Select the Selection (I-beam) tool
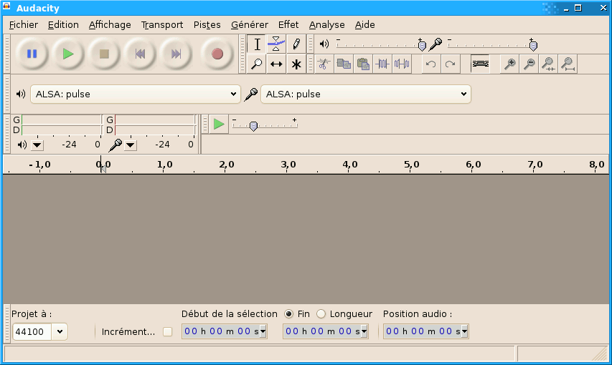Screen dimensions: 612x365 257,44
